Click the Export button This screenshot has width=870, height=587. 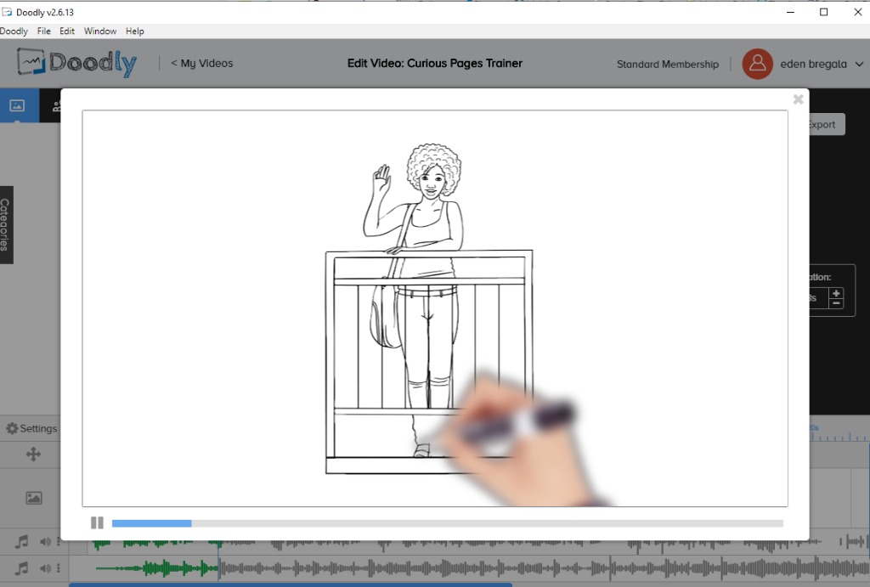(x=822, y=124)
